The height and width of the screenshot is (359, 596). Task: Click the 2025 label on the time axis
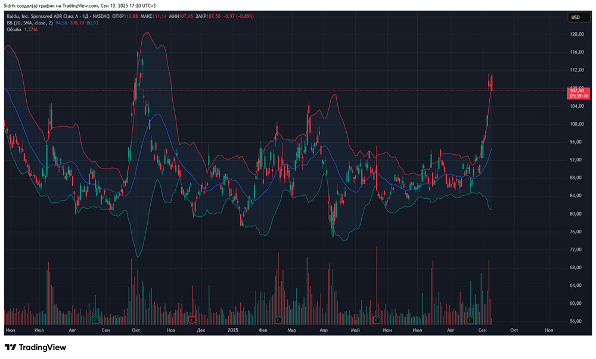click(x=232, y=329)
